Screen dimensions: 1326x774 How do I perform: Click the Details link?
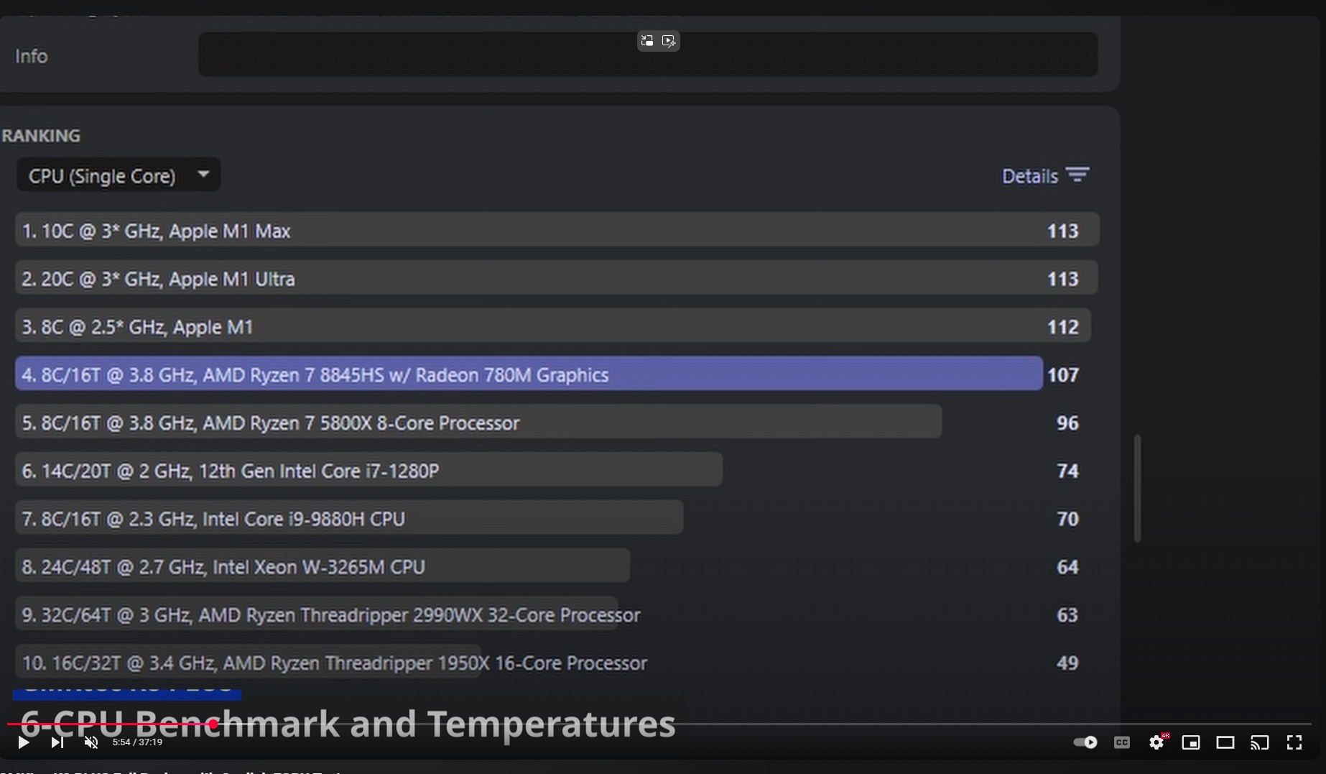tap(1029, 176)
